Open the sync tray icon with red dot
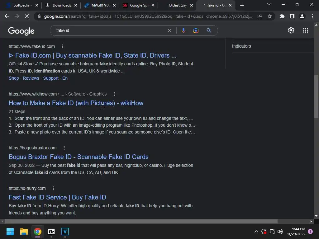 pyautogui.click(x=264, y=232)
